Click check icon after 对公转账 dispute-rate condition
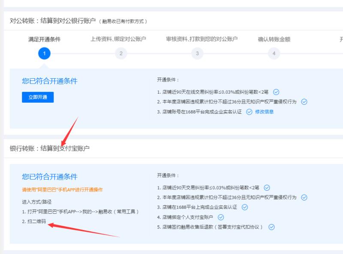 click(x=276, y=92)
